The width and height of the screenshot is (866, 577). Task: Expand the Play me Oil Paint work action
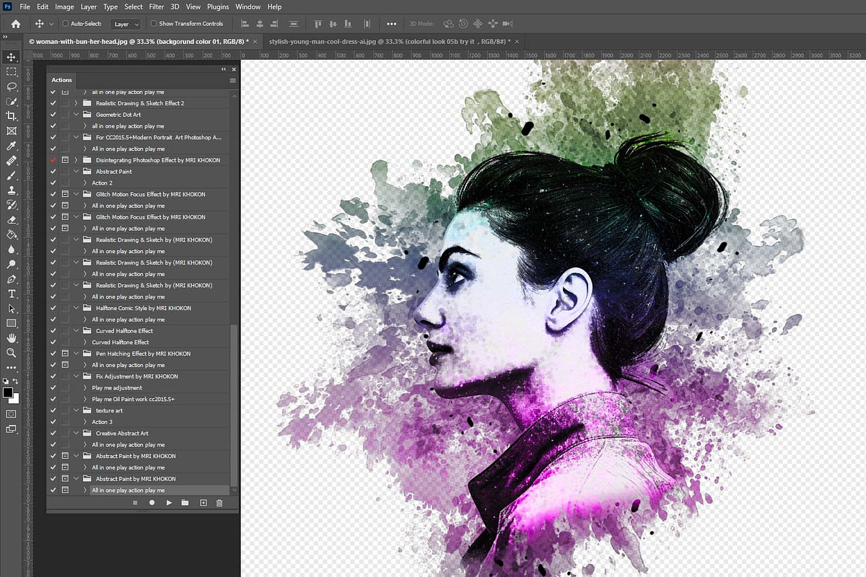85,399
